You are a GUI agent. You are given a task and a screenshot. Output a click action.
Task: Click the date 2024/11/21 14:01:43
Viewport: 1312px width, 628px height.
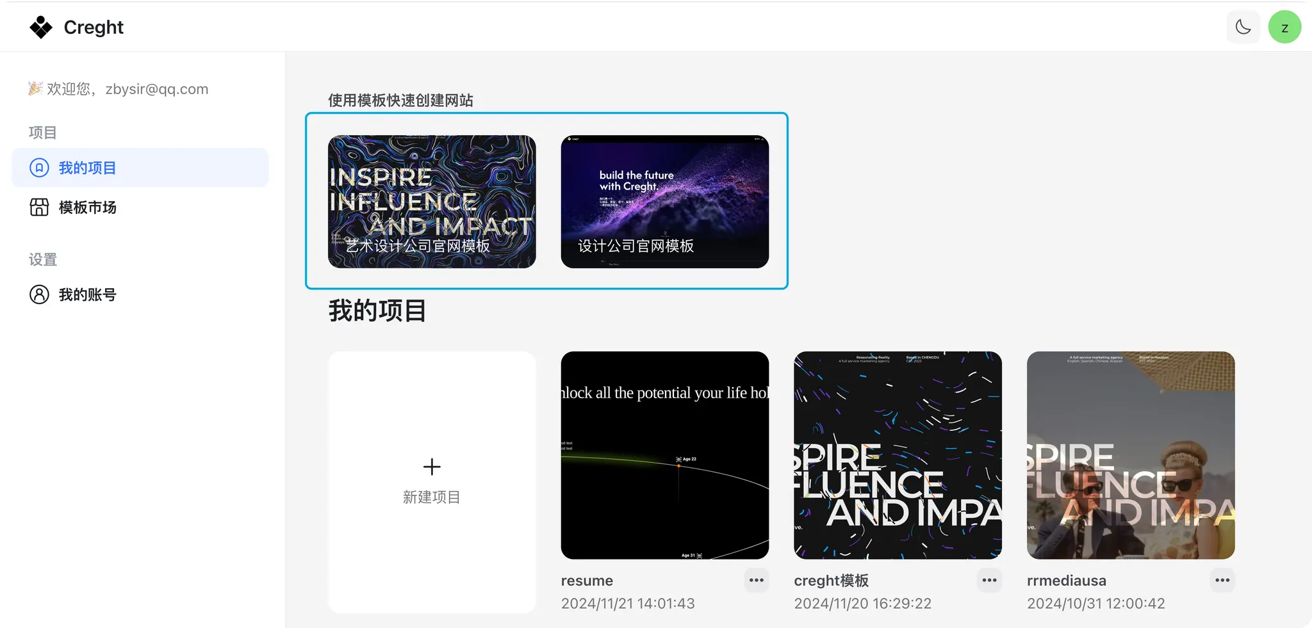point(628,604)
